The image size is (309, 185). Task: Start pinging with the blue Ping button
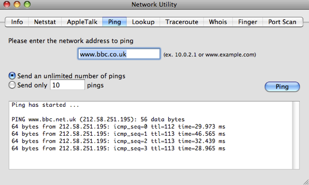point(282,87)
